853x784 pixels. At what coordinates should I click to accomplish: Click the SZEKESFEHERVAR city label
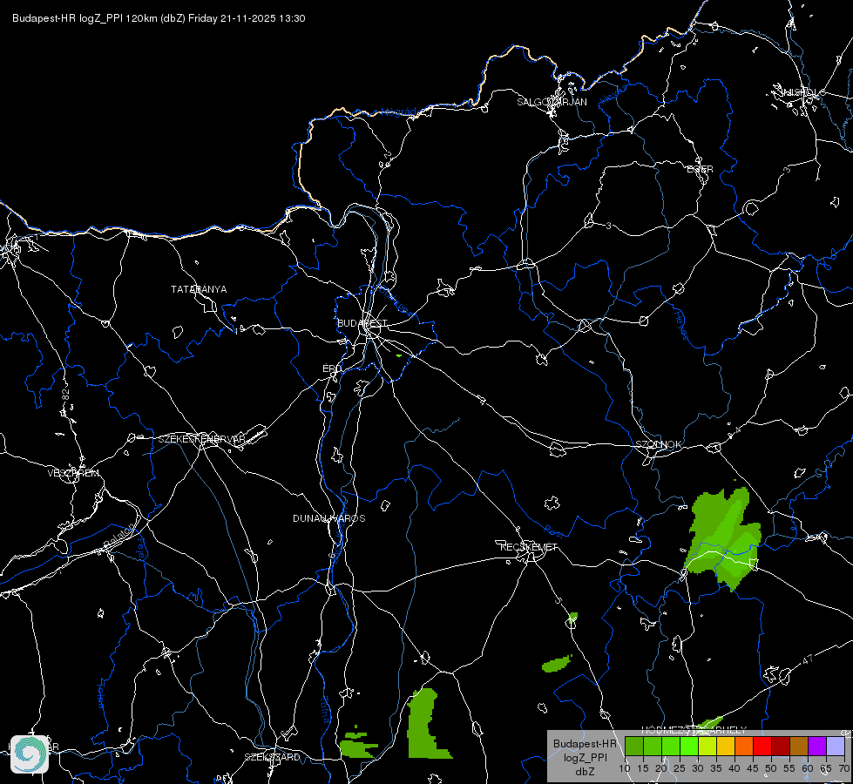click(x=202, y=439)
